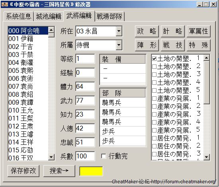Viewport: 219px width, 187px height.
Task: Click the 武力 value input field
Action: click(x=85, y=100)
